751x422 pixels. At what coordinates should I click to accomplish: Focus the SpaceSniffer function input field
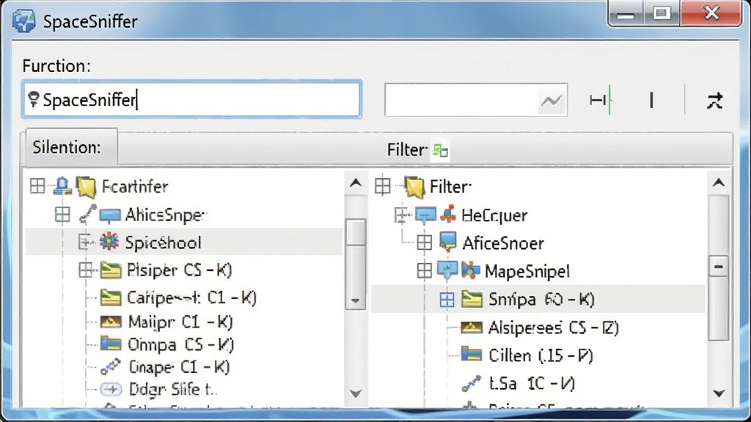[191, 99]
